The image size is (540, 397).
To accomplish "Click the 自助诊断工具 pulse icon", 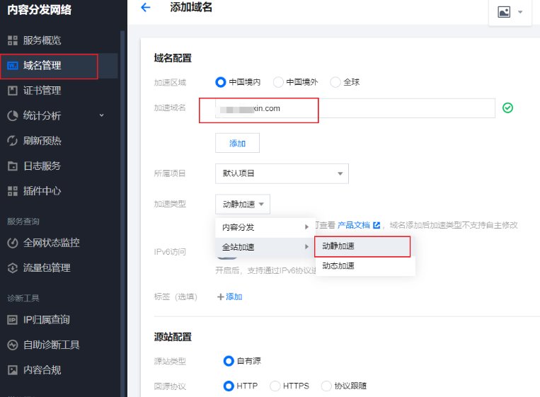I will click(x=13, y=345).
